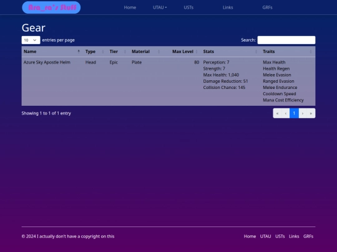Click the Showing 1 to 1 of 1 entry text
Image resolution: width=337 pixels, height=252 pixels.
click(x=46, y=113)
